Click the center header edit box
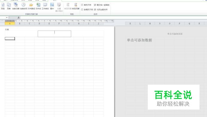This screenshot has height=117, width=207. (54, 34)
